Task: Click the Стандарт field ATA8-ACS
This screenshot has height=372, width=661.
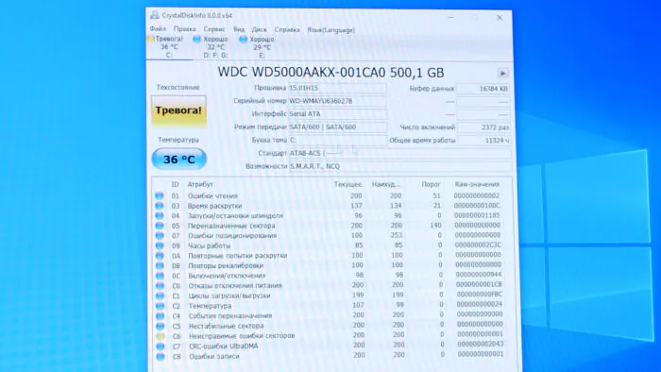Action: (x=399, y=153)
